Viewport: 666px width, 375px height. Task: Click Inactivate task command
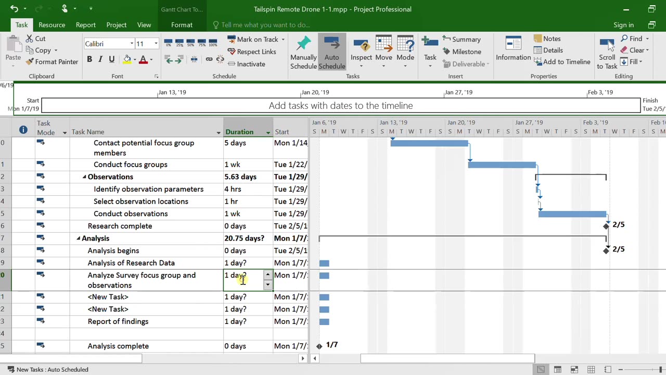247,64
